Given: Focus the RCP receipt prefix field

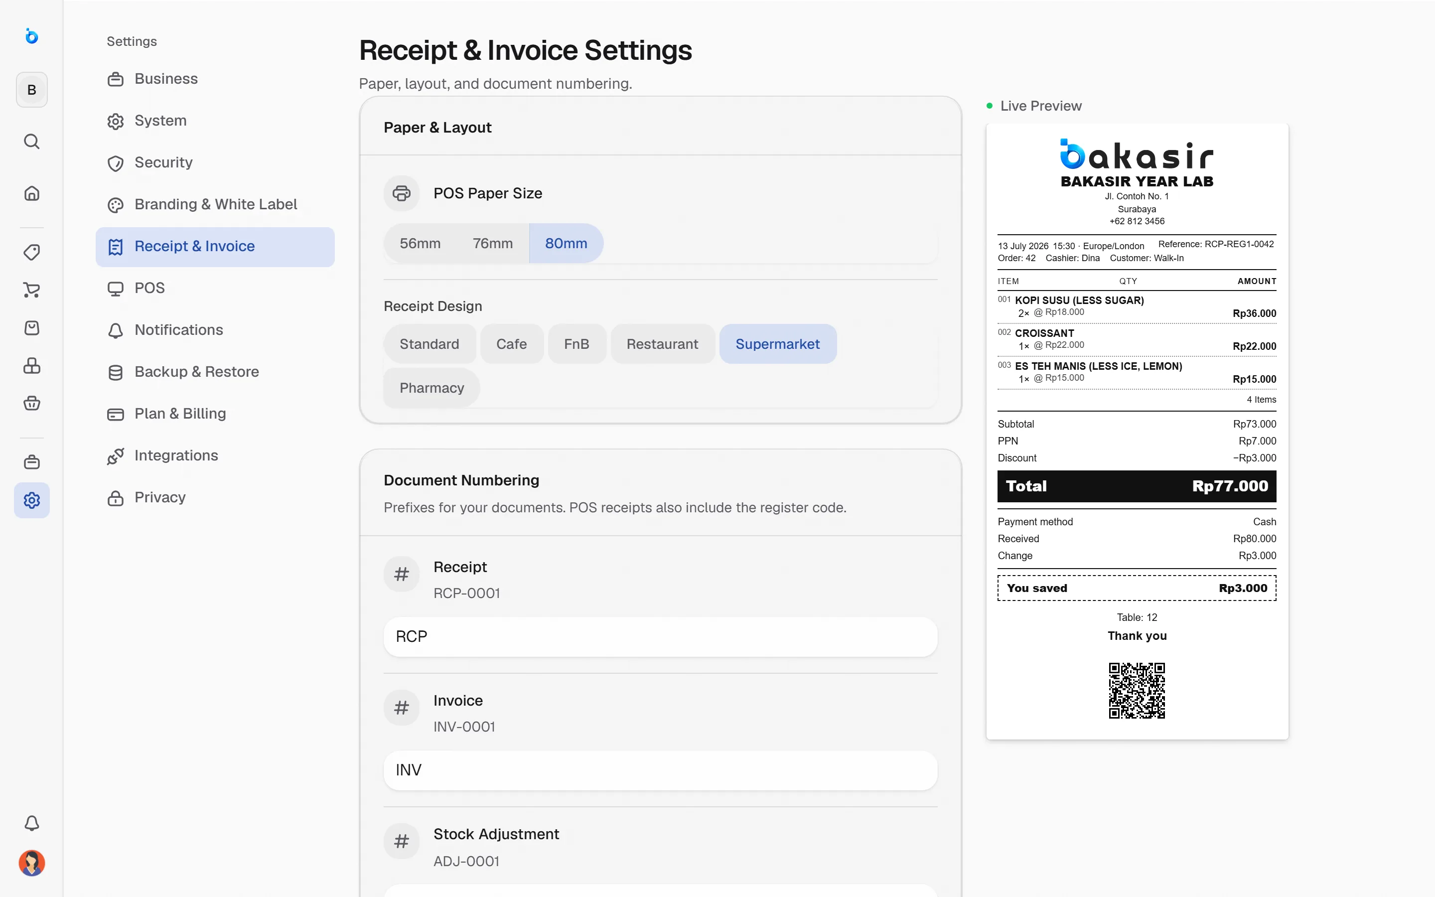Looking at the screenshot, I should (x=660, y=636).
